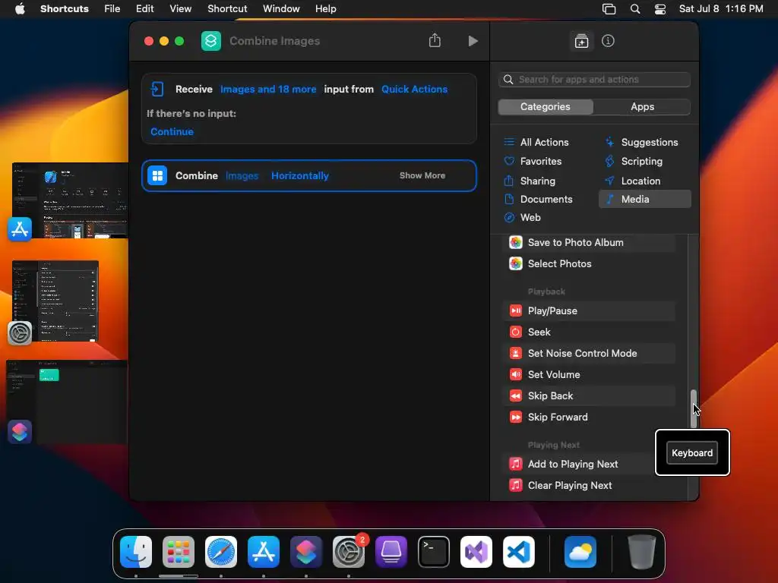Screen dimensions: 778x583
Task: Change 'Images and 18 more' input types
Action: coord(268,90)
